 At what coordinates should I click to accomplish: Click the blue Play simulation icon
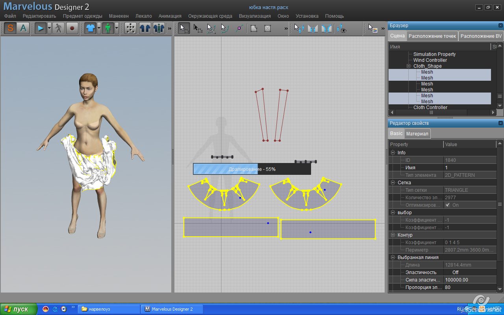[x=40, y=28]
